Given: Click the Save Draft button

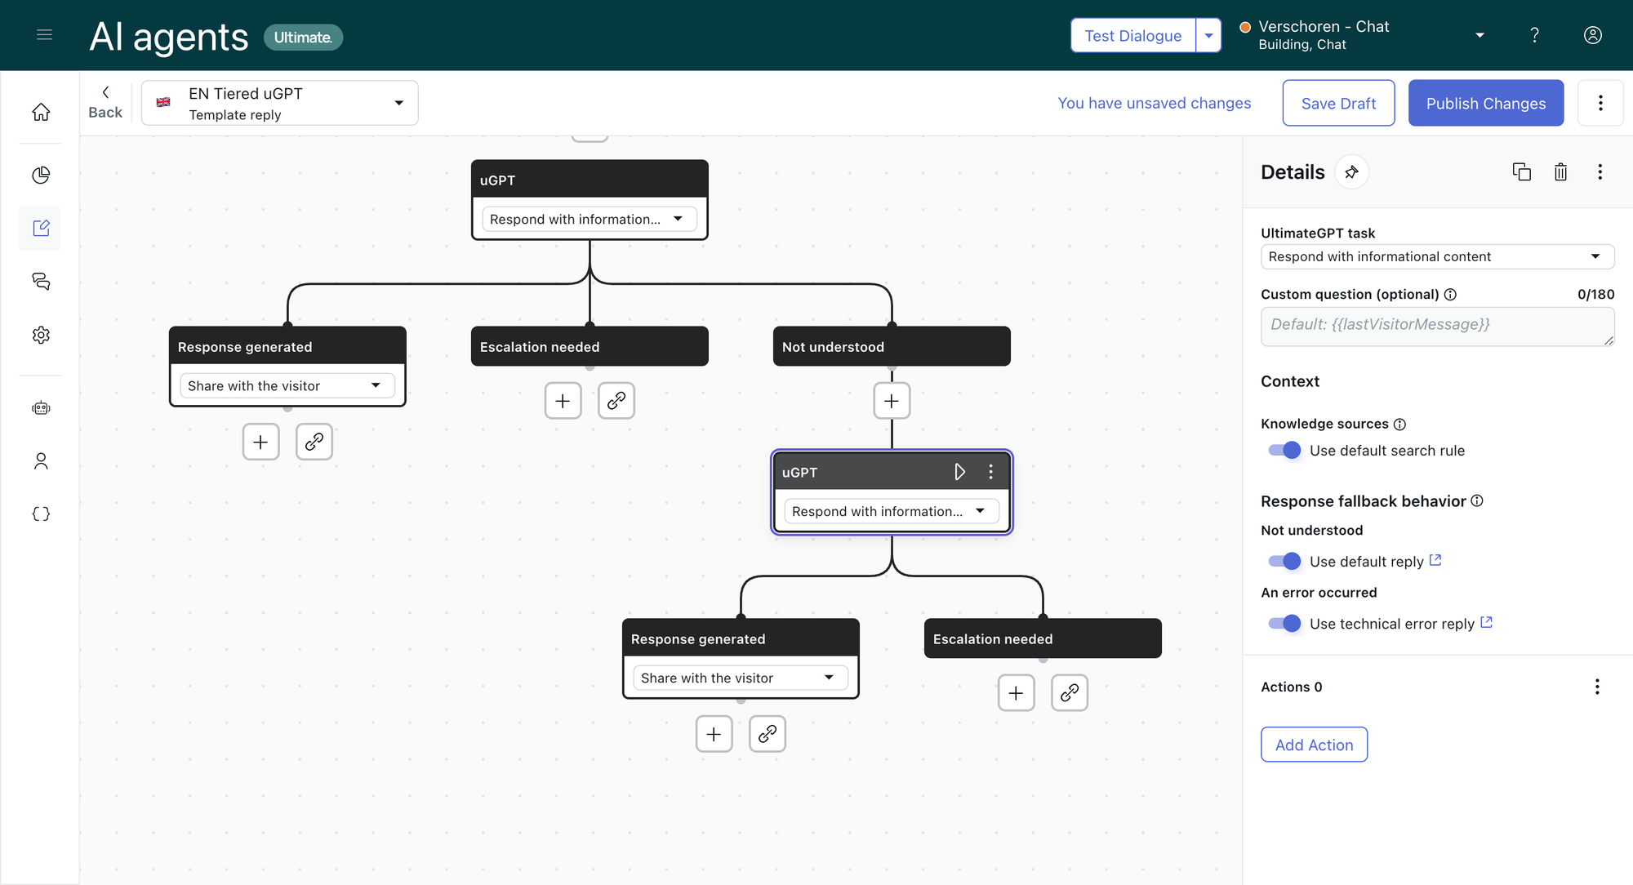Looking at the screenshot, I should click(1338, 104).
